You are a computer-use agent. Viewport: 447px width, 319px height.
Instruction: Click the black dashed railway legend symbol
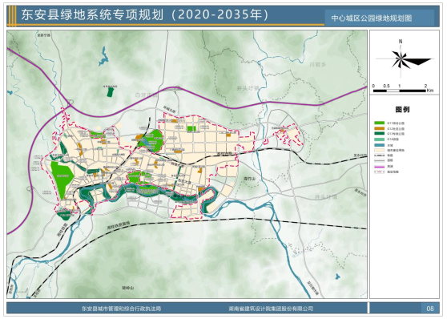point(380,155)
